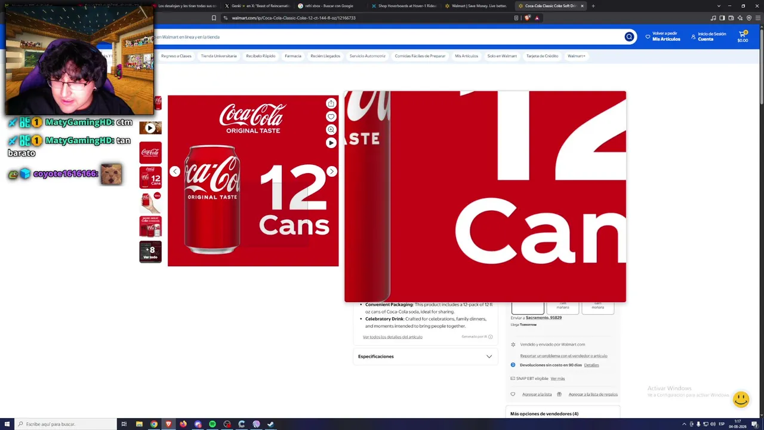Click the share icon on the product image
The image size is (764, 430).
pos(331,103)
